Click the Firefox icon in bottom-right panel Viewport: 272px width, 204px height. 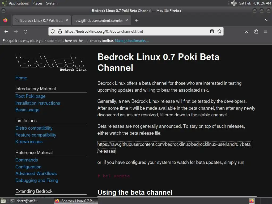point(252,201)
